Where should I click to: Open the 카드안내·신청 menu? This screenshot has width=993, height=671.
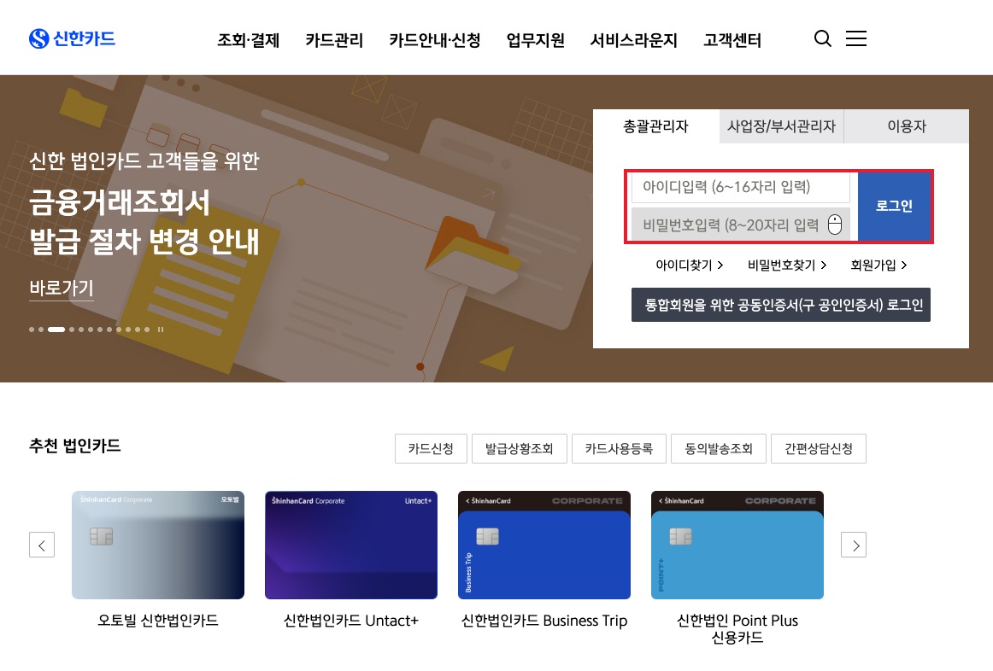[434, 40]
